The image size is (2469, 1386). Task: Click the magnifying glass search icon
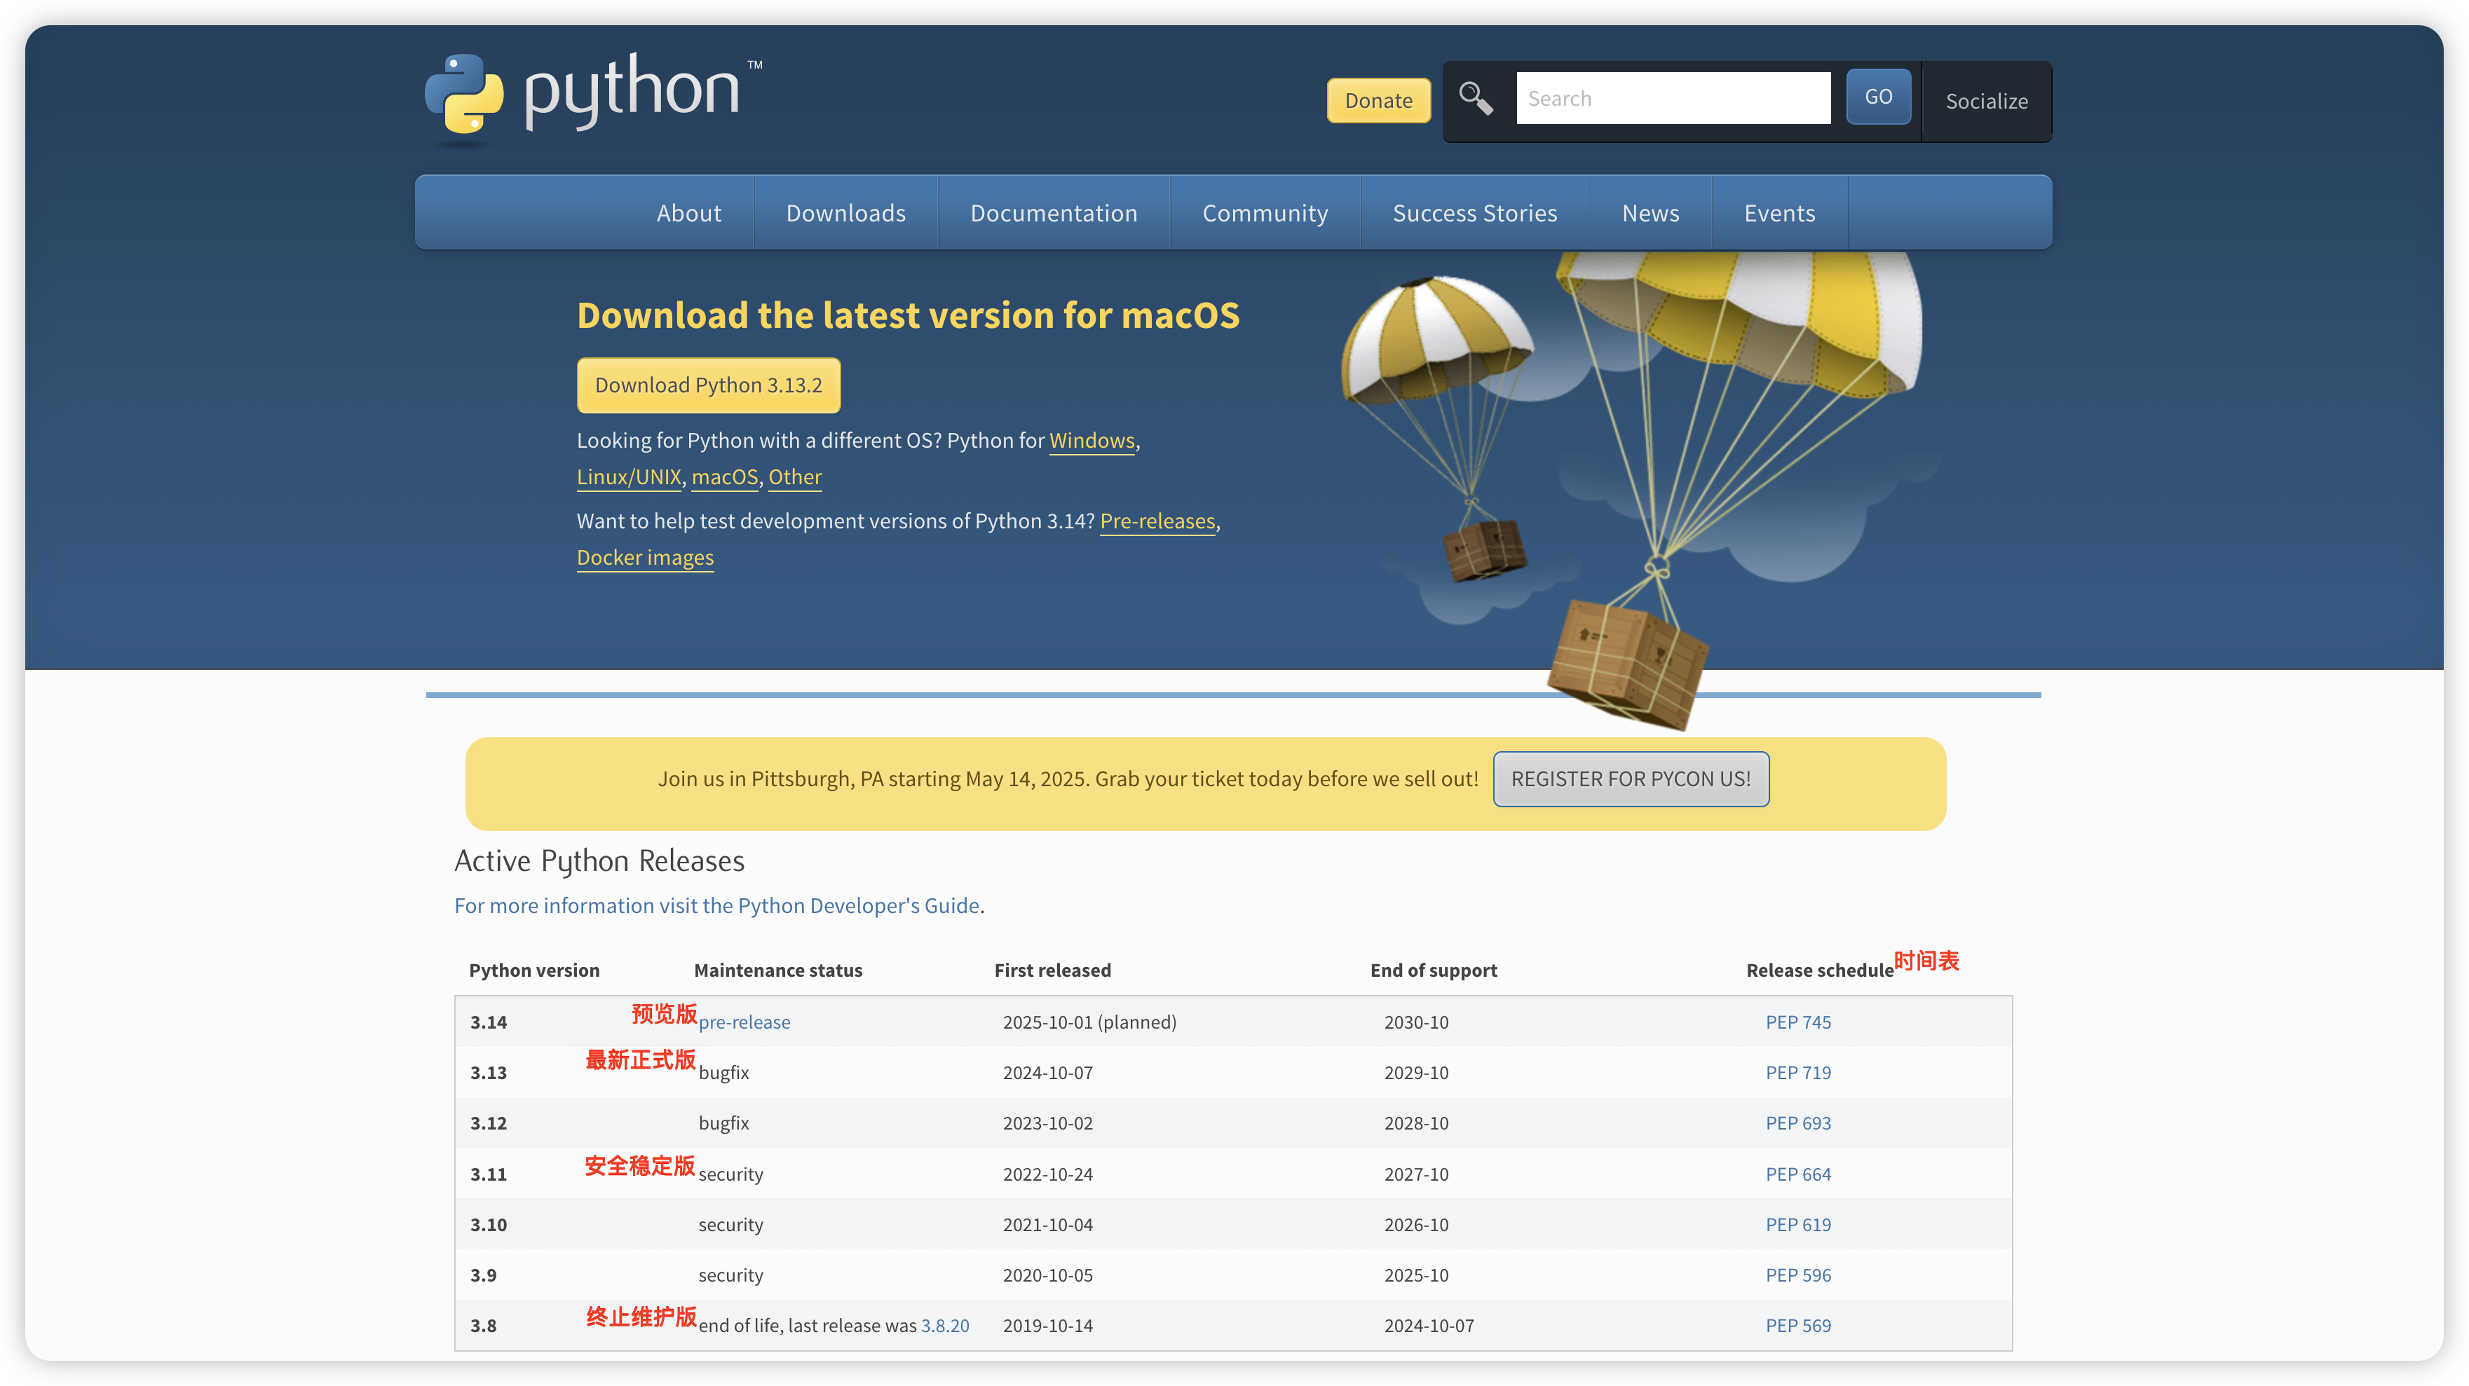(x=1475, y=97)
